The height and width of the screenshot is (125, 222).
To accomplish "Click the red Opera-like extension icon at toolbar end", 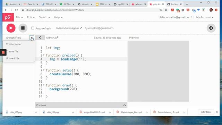I will coord(216,10).
